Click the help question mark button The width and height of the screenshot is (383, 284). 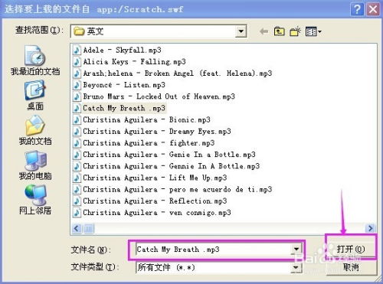[357, 9]
